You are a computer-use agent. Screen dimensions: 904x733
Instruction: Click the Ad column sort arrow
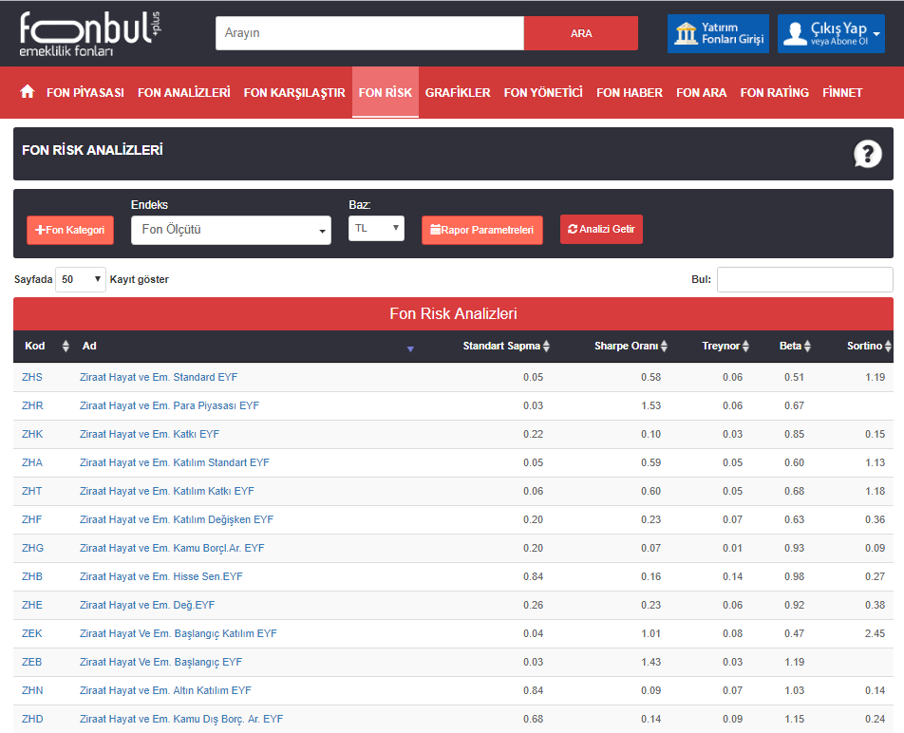[x=410, y=348]
